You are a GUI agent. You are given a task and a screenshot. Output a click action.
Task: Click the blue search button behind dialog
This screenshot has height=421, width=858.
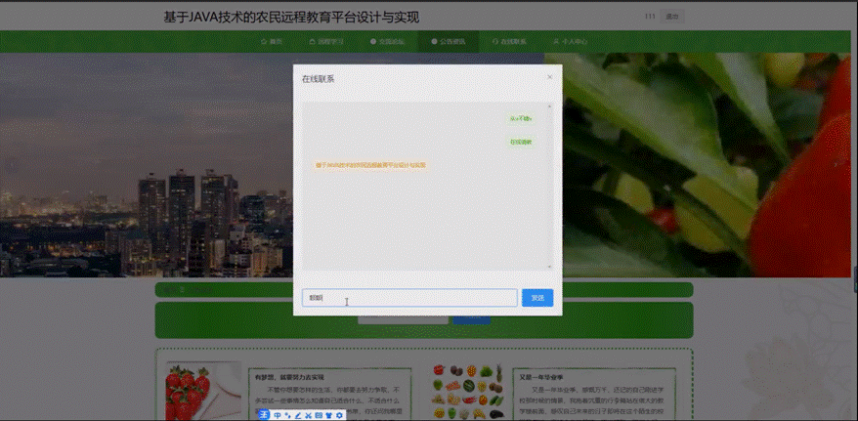(x=471, y=319)
